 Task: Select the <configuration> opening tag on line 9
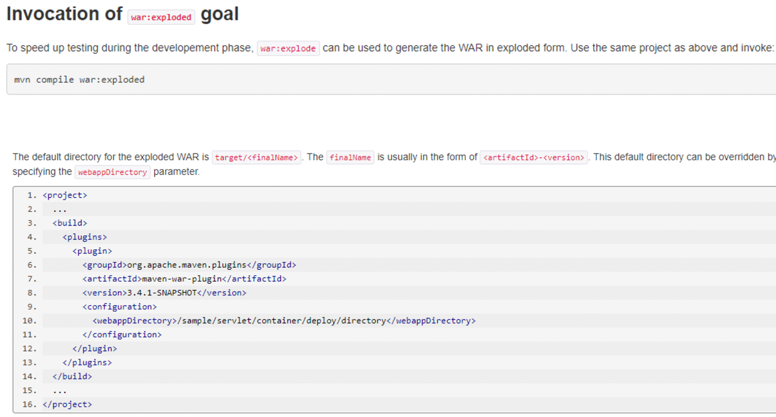(120, 306)
